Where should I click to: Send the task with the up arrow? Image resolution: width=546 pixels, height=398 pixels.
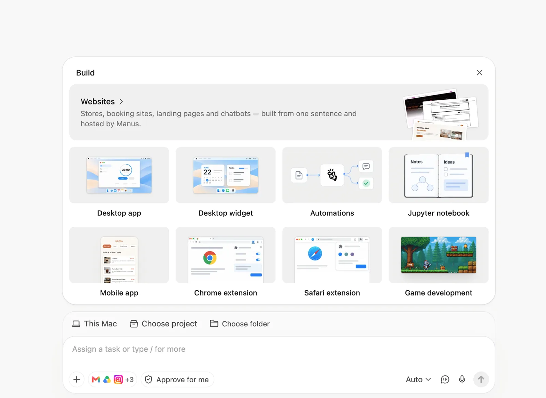(x=481, y=380)
